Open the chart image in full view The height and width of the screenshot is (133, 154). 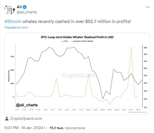77,74
